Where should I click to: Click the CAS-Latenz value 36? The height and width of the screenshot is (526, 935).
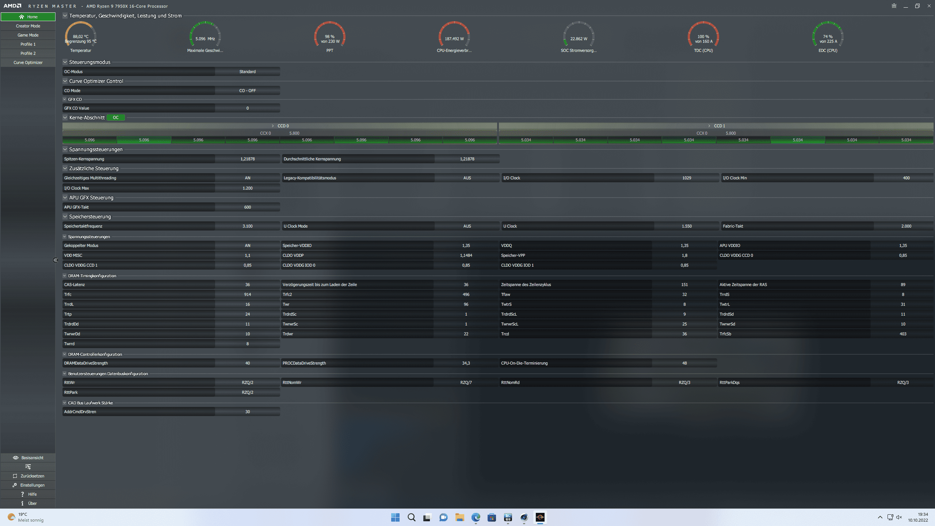click(x=248, y=285)
